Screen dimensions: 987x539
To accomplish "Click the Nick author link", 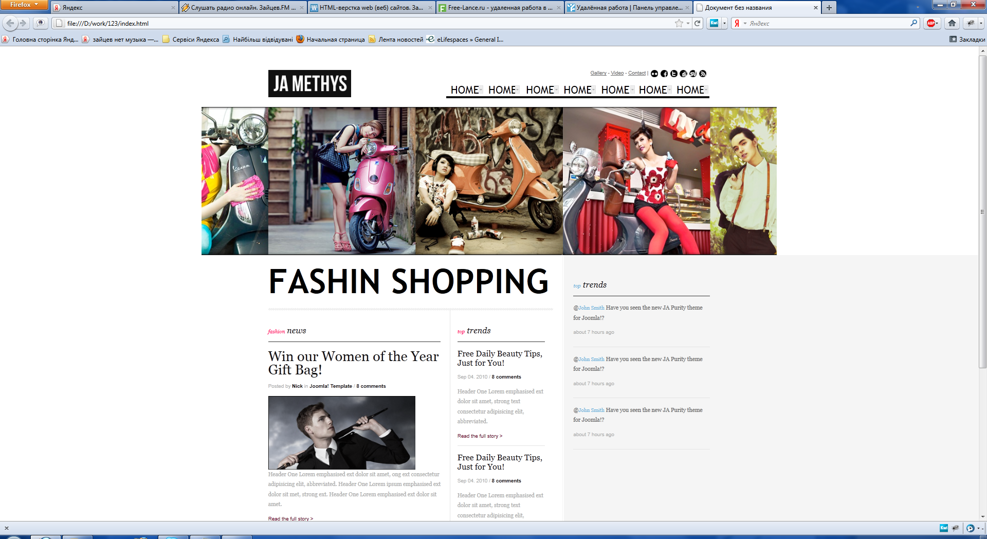I will [x=297, y=386].
